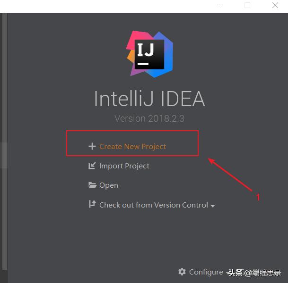This screenshot has height=283, width=288.
Task: Select the Open text link
Action: point(109,185)
